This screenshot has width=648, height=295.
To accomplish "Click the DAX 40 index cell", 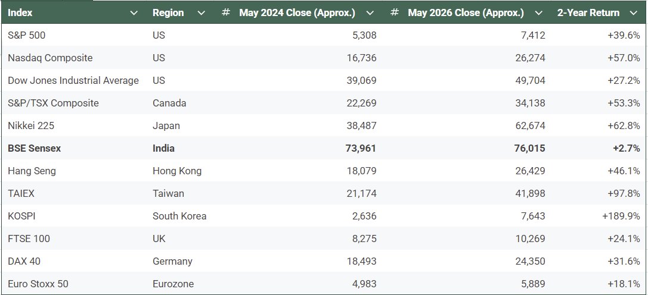I will point(24,261).
